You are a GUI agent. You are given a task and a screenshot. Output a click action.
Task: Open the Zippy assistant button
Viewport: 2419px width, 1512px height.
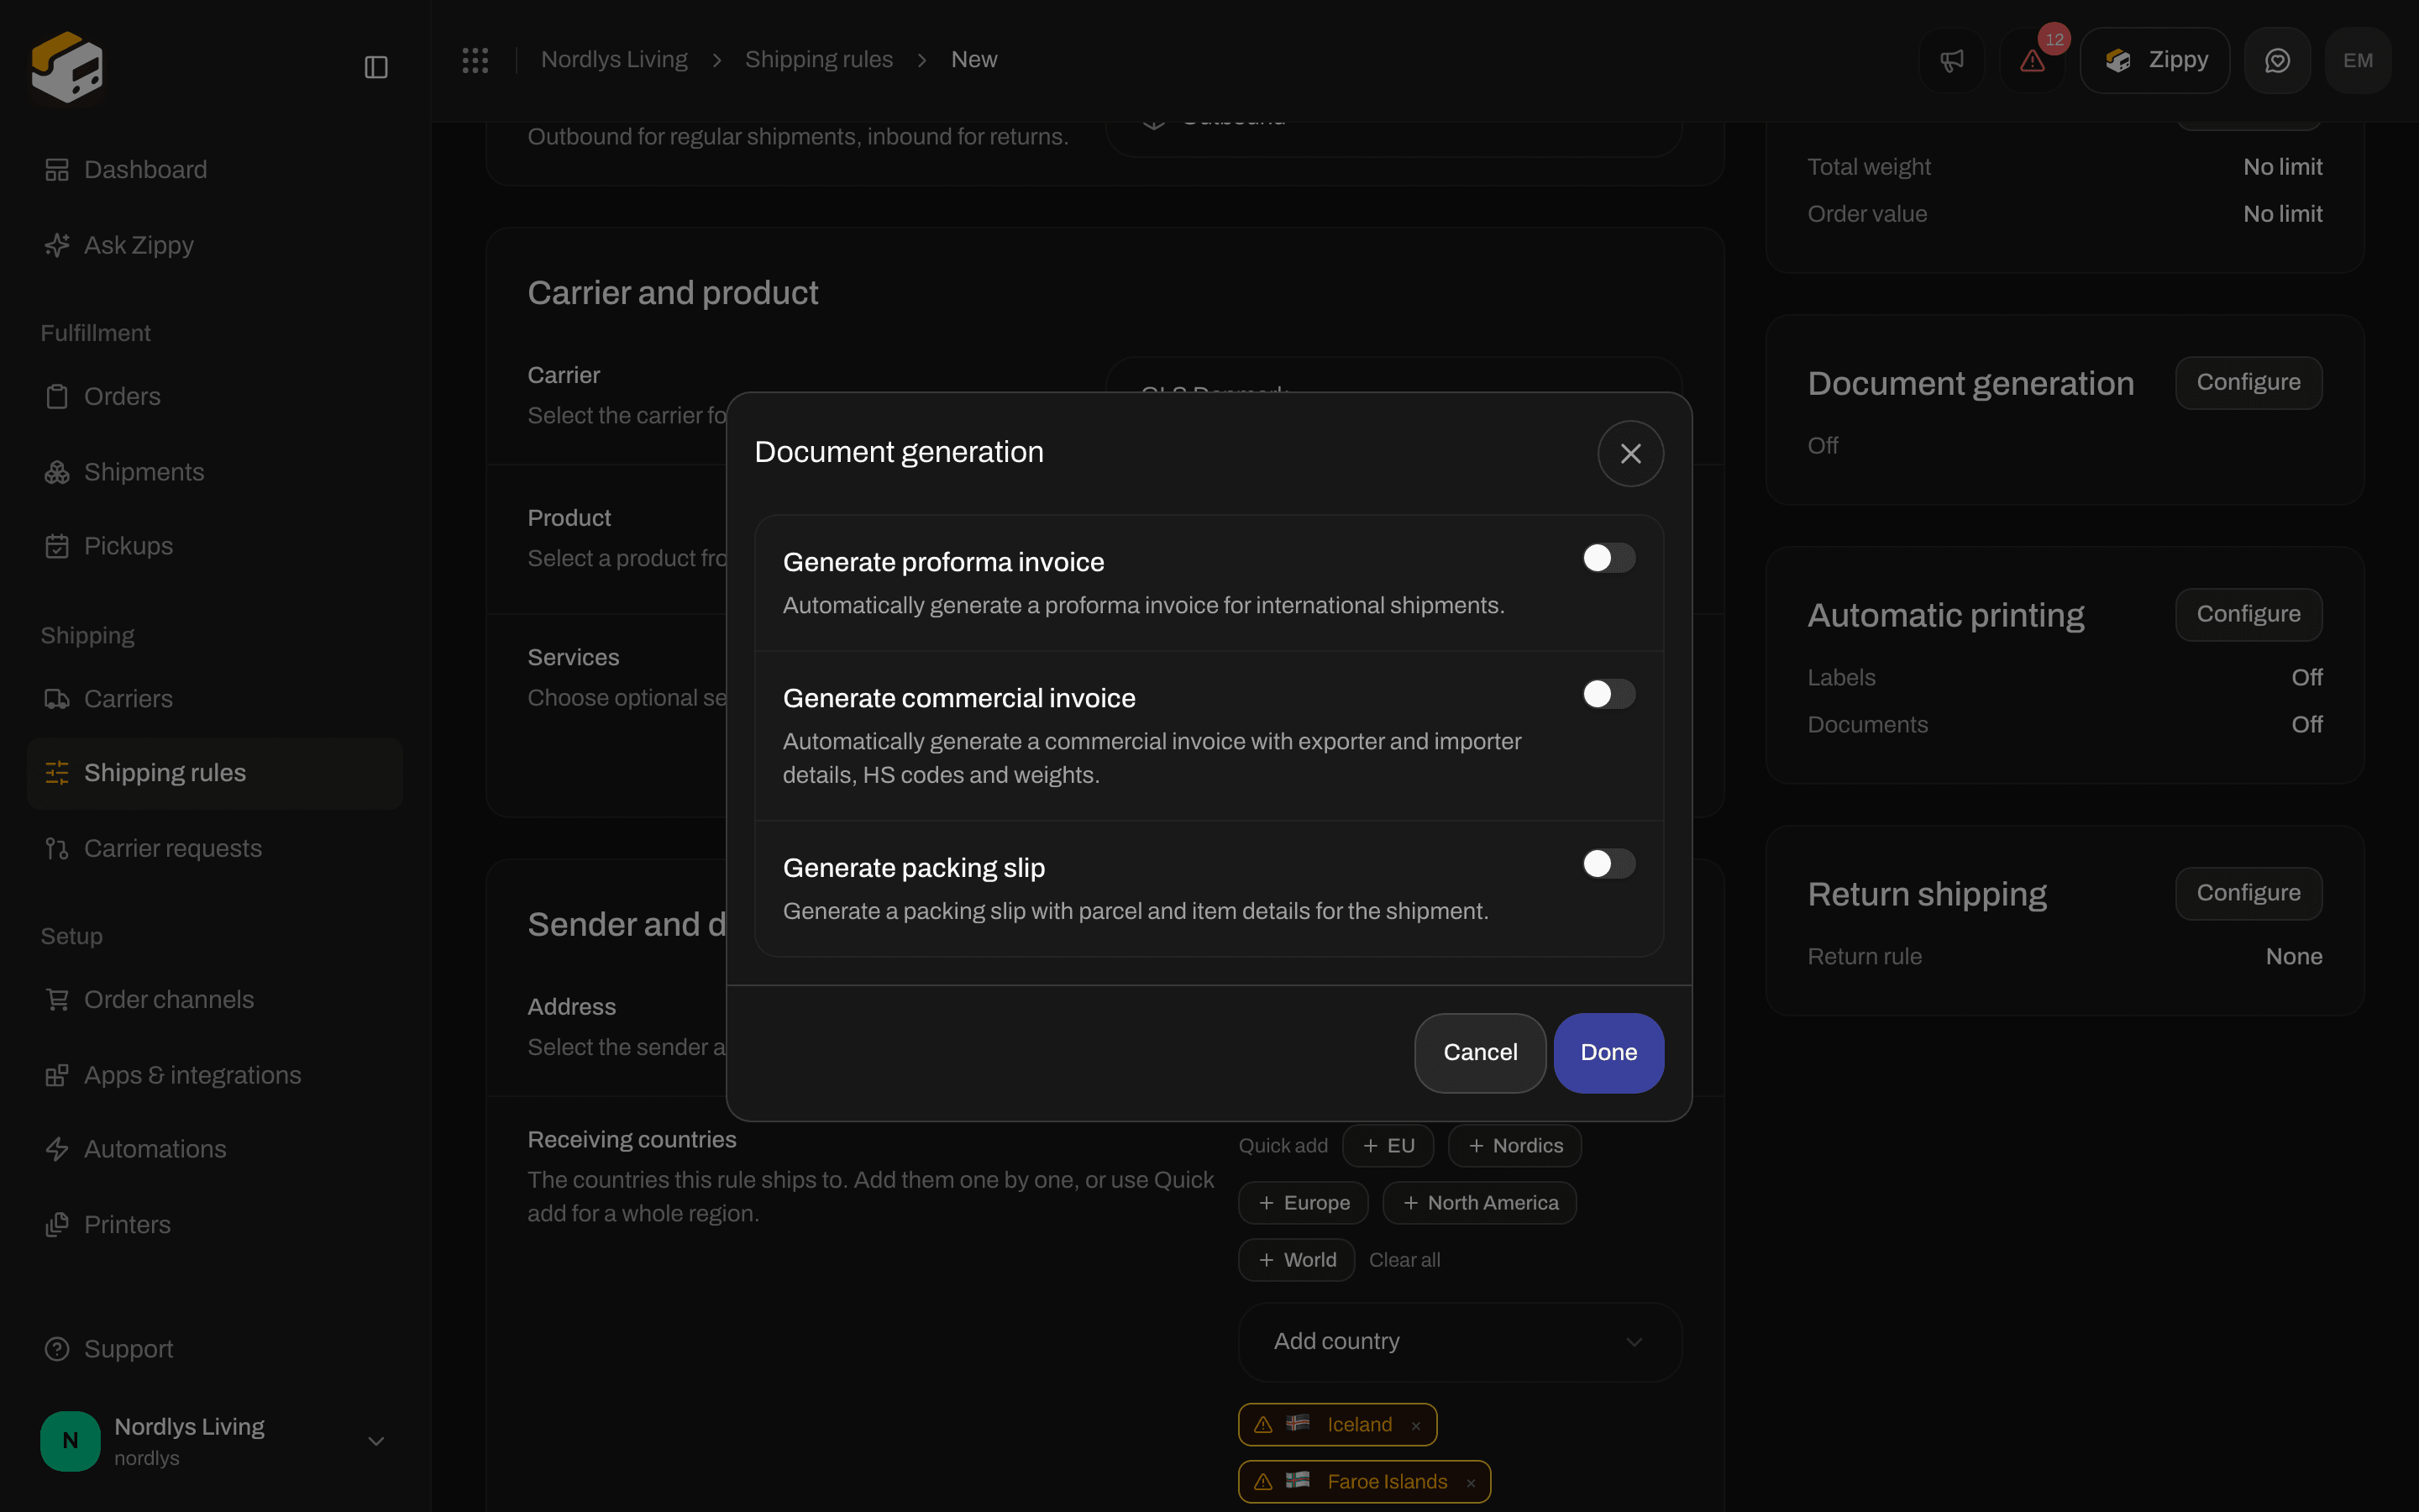pos(2154,60)
